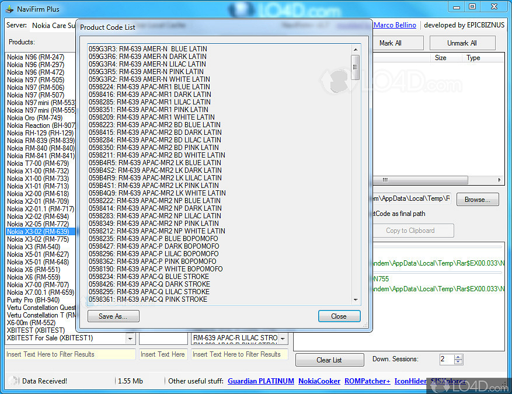
Task: Select code 0598224 APAC-MR1 BLUE LATIN
Action: pyautogui.click(x=149, y=87)
